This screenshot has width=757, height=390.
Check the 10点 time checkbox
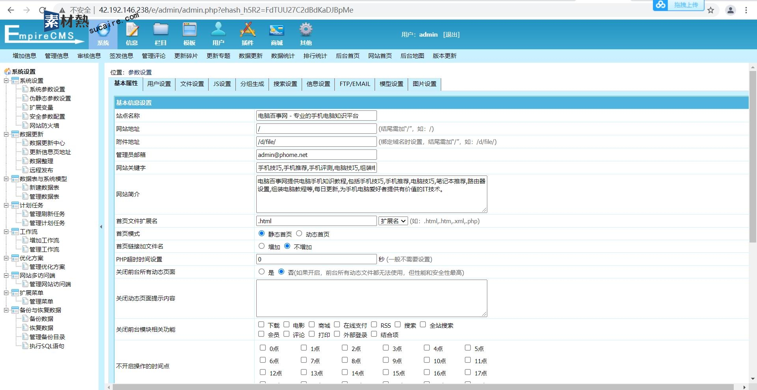click(x=427, y=360)
